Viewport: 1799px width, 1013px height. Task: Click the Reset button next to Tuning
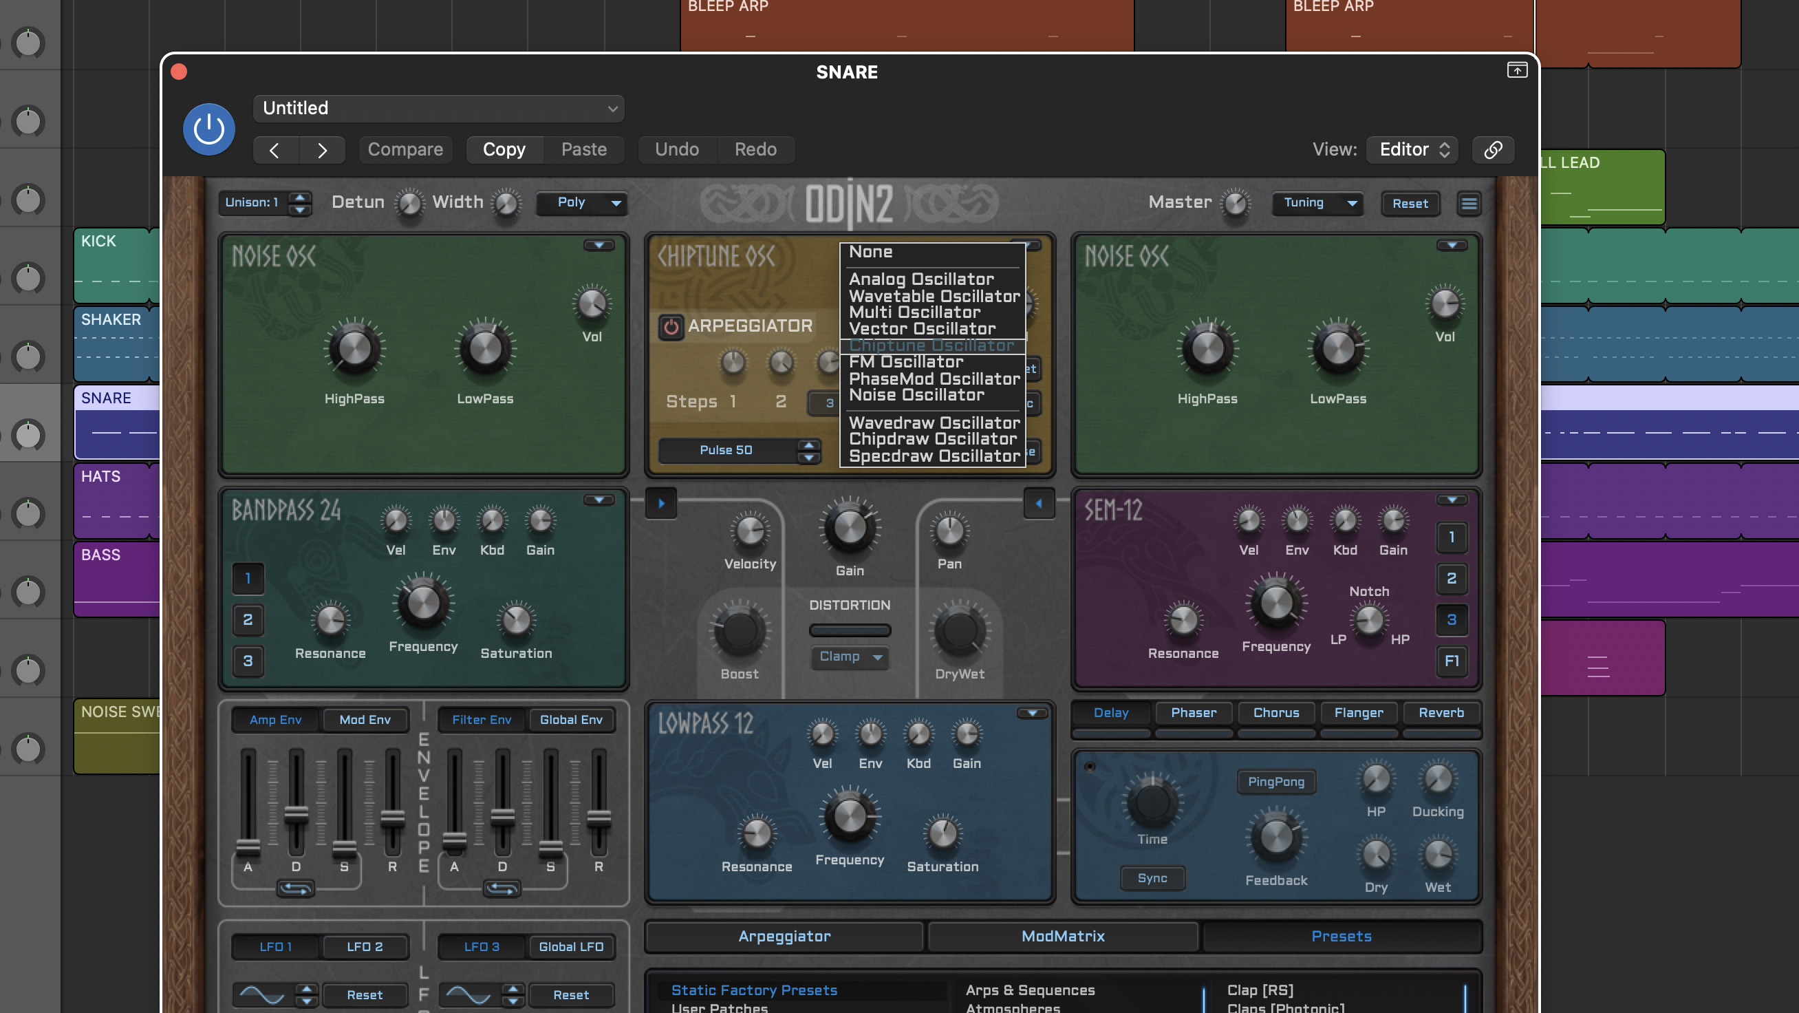click(x=1410, y=203)
